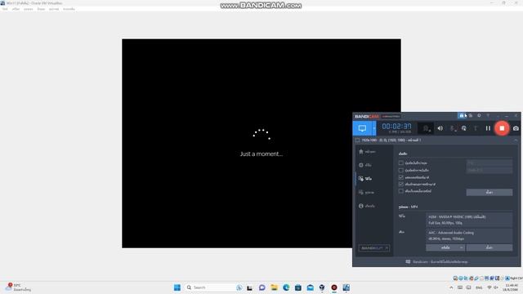
Task: Click the Bandicam message bar at window bottom
Action: pyautogui.click(x=436, y=261)
